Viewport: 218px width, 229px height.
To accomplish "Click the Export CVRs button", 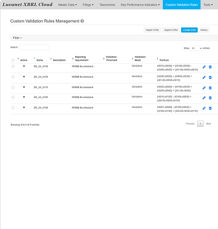I will click(x=171, y=30).
